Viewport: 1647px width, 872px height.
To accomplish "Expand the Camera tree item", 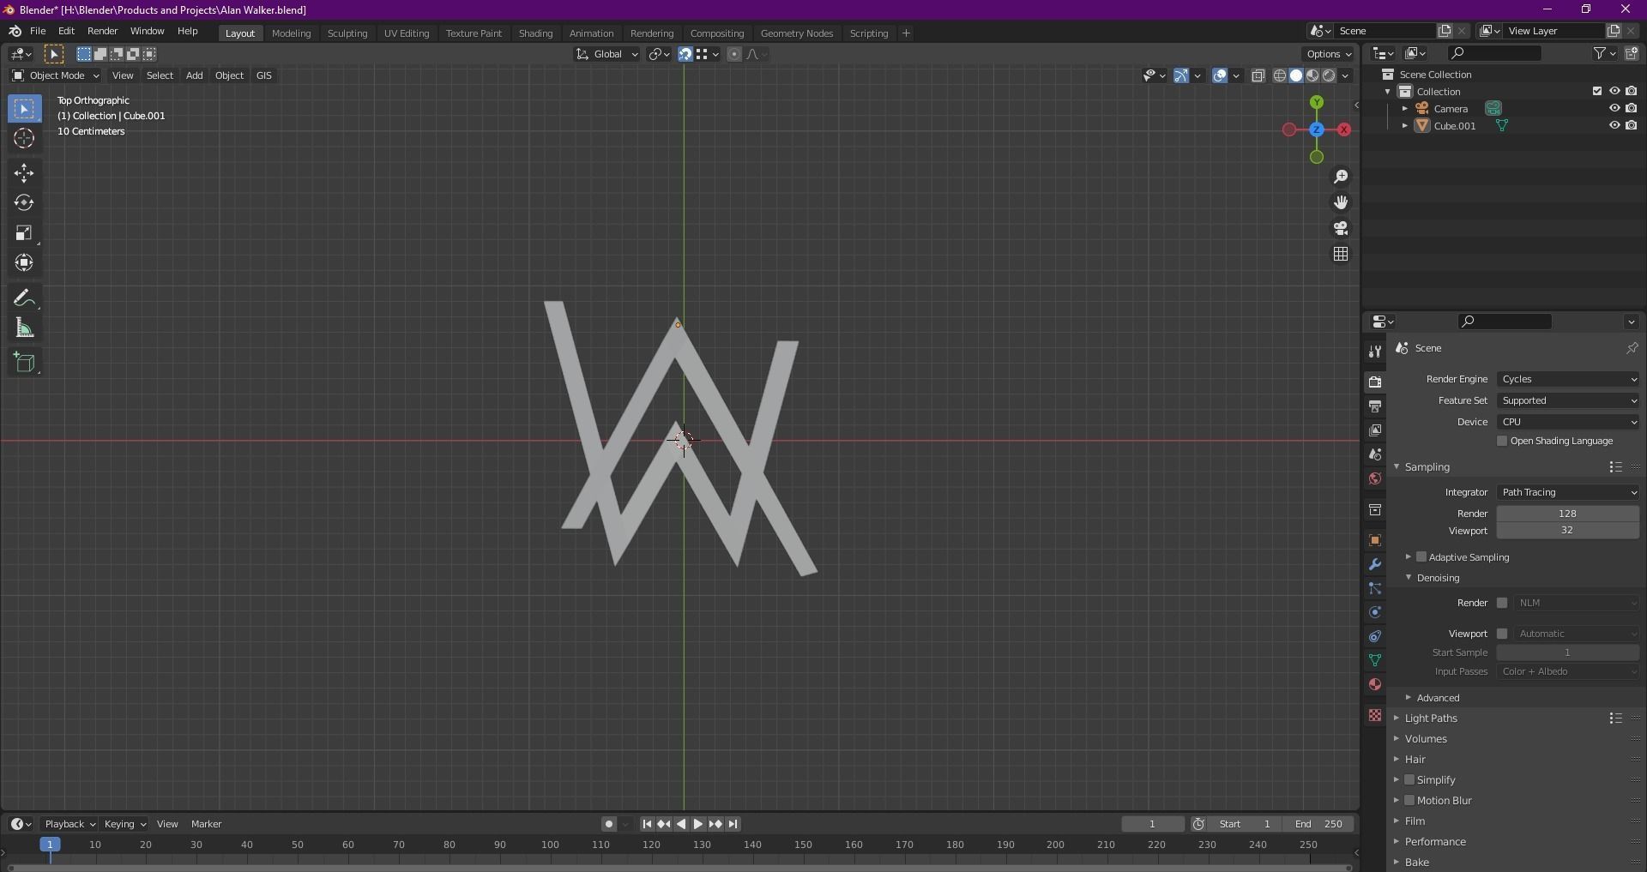I will [x=1405, y=108].
